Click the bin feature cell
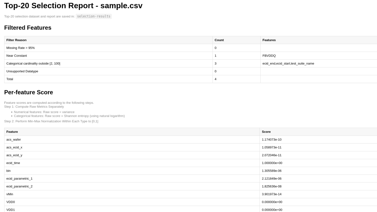This screenshot has height=212, width=377. tap(9, 171)
